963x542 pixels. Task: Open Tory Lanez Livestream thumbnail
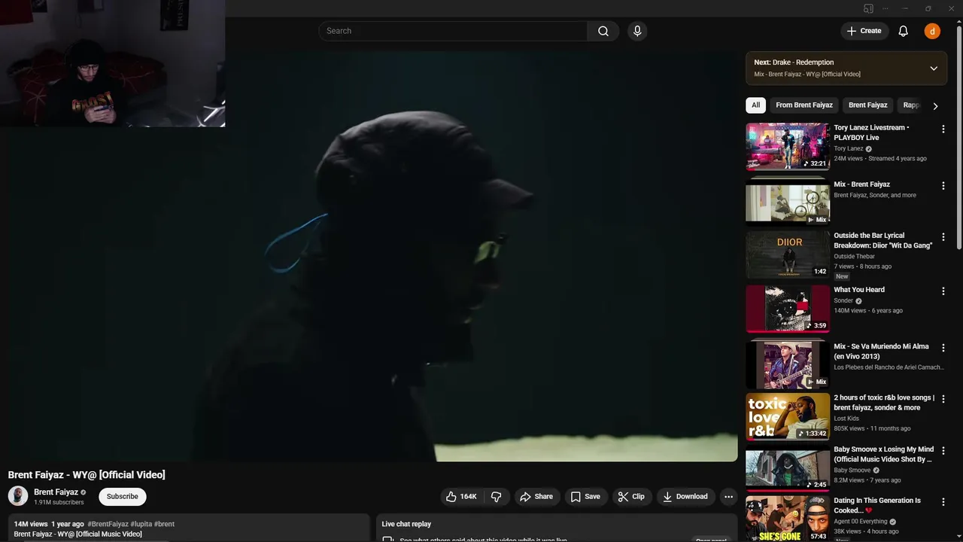(788, 147)
